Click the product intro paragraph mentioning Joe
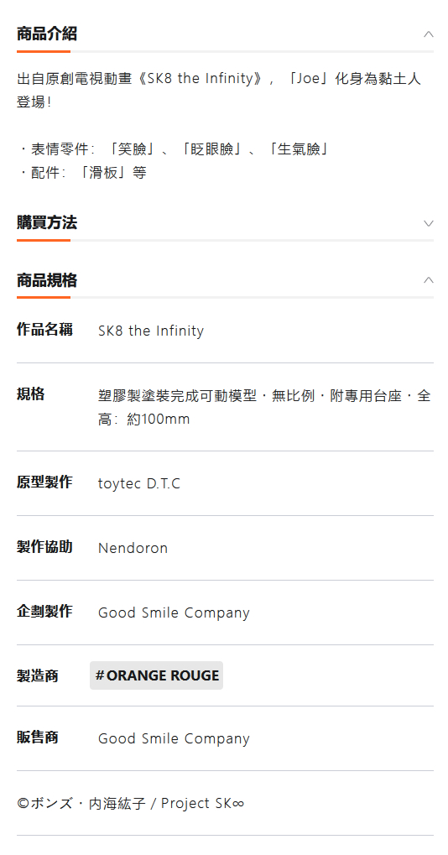448x855 pixels. pyautogui.click(x=219, y=90)
